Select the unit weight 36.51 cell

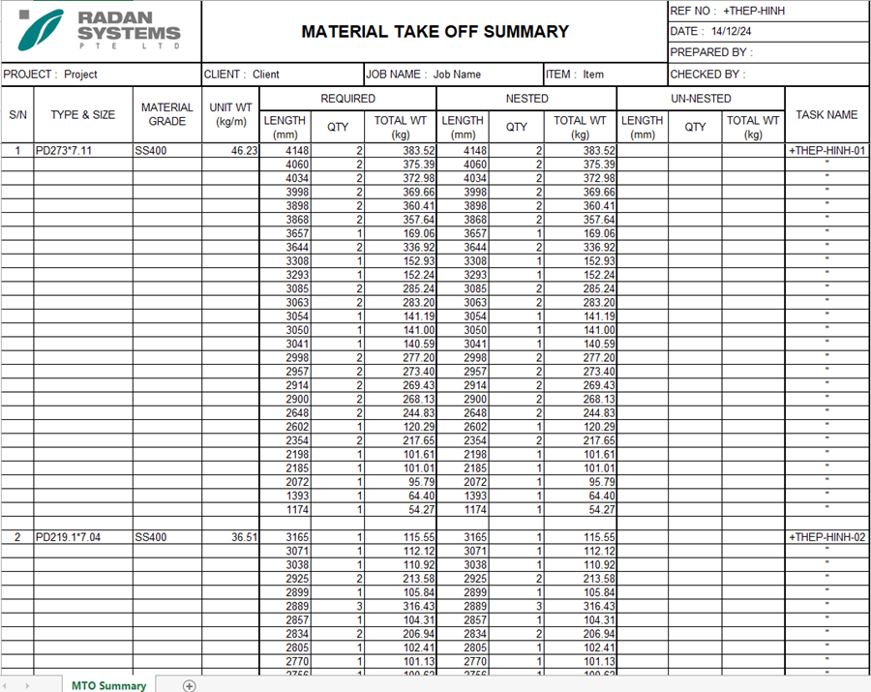coord(230,537)
